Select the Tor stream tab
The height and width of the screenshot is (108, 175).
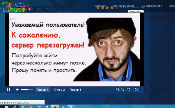pyautogui.click(x=39, y=9)
